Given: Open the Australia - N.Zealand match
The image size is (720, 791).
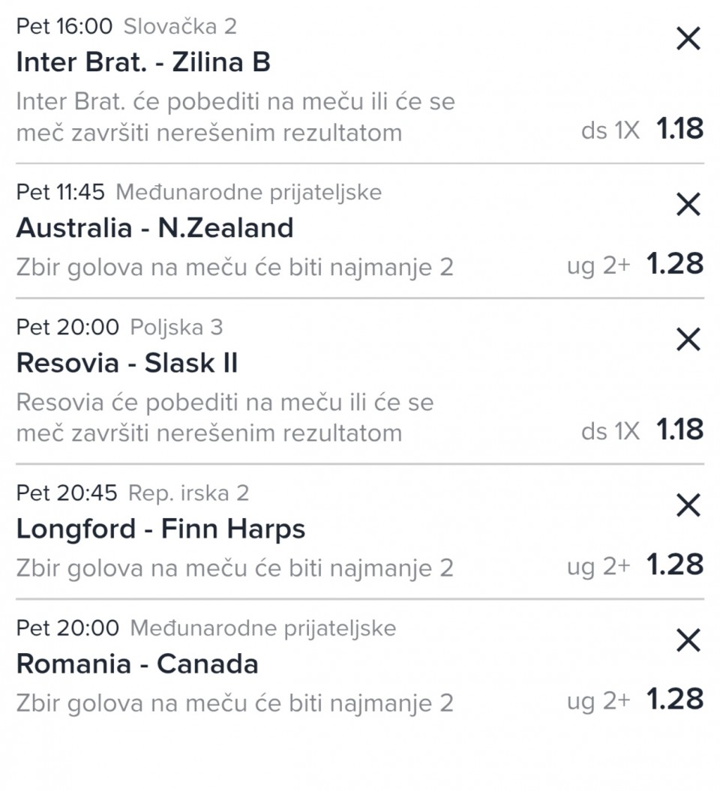Looking at the screenshot, I should [x=155, y=228].
